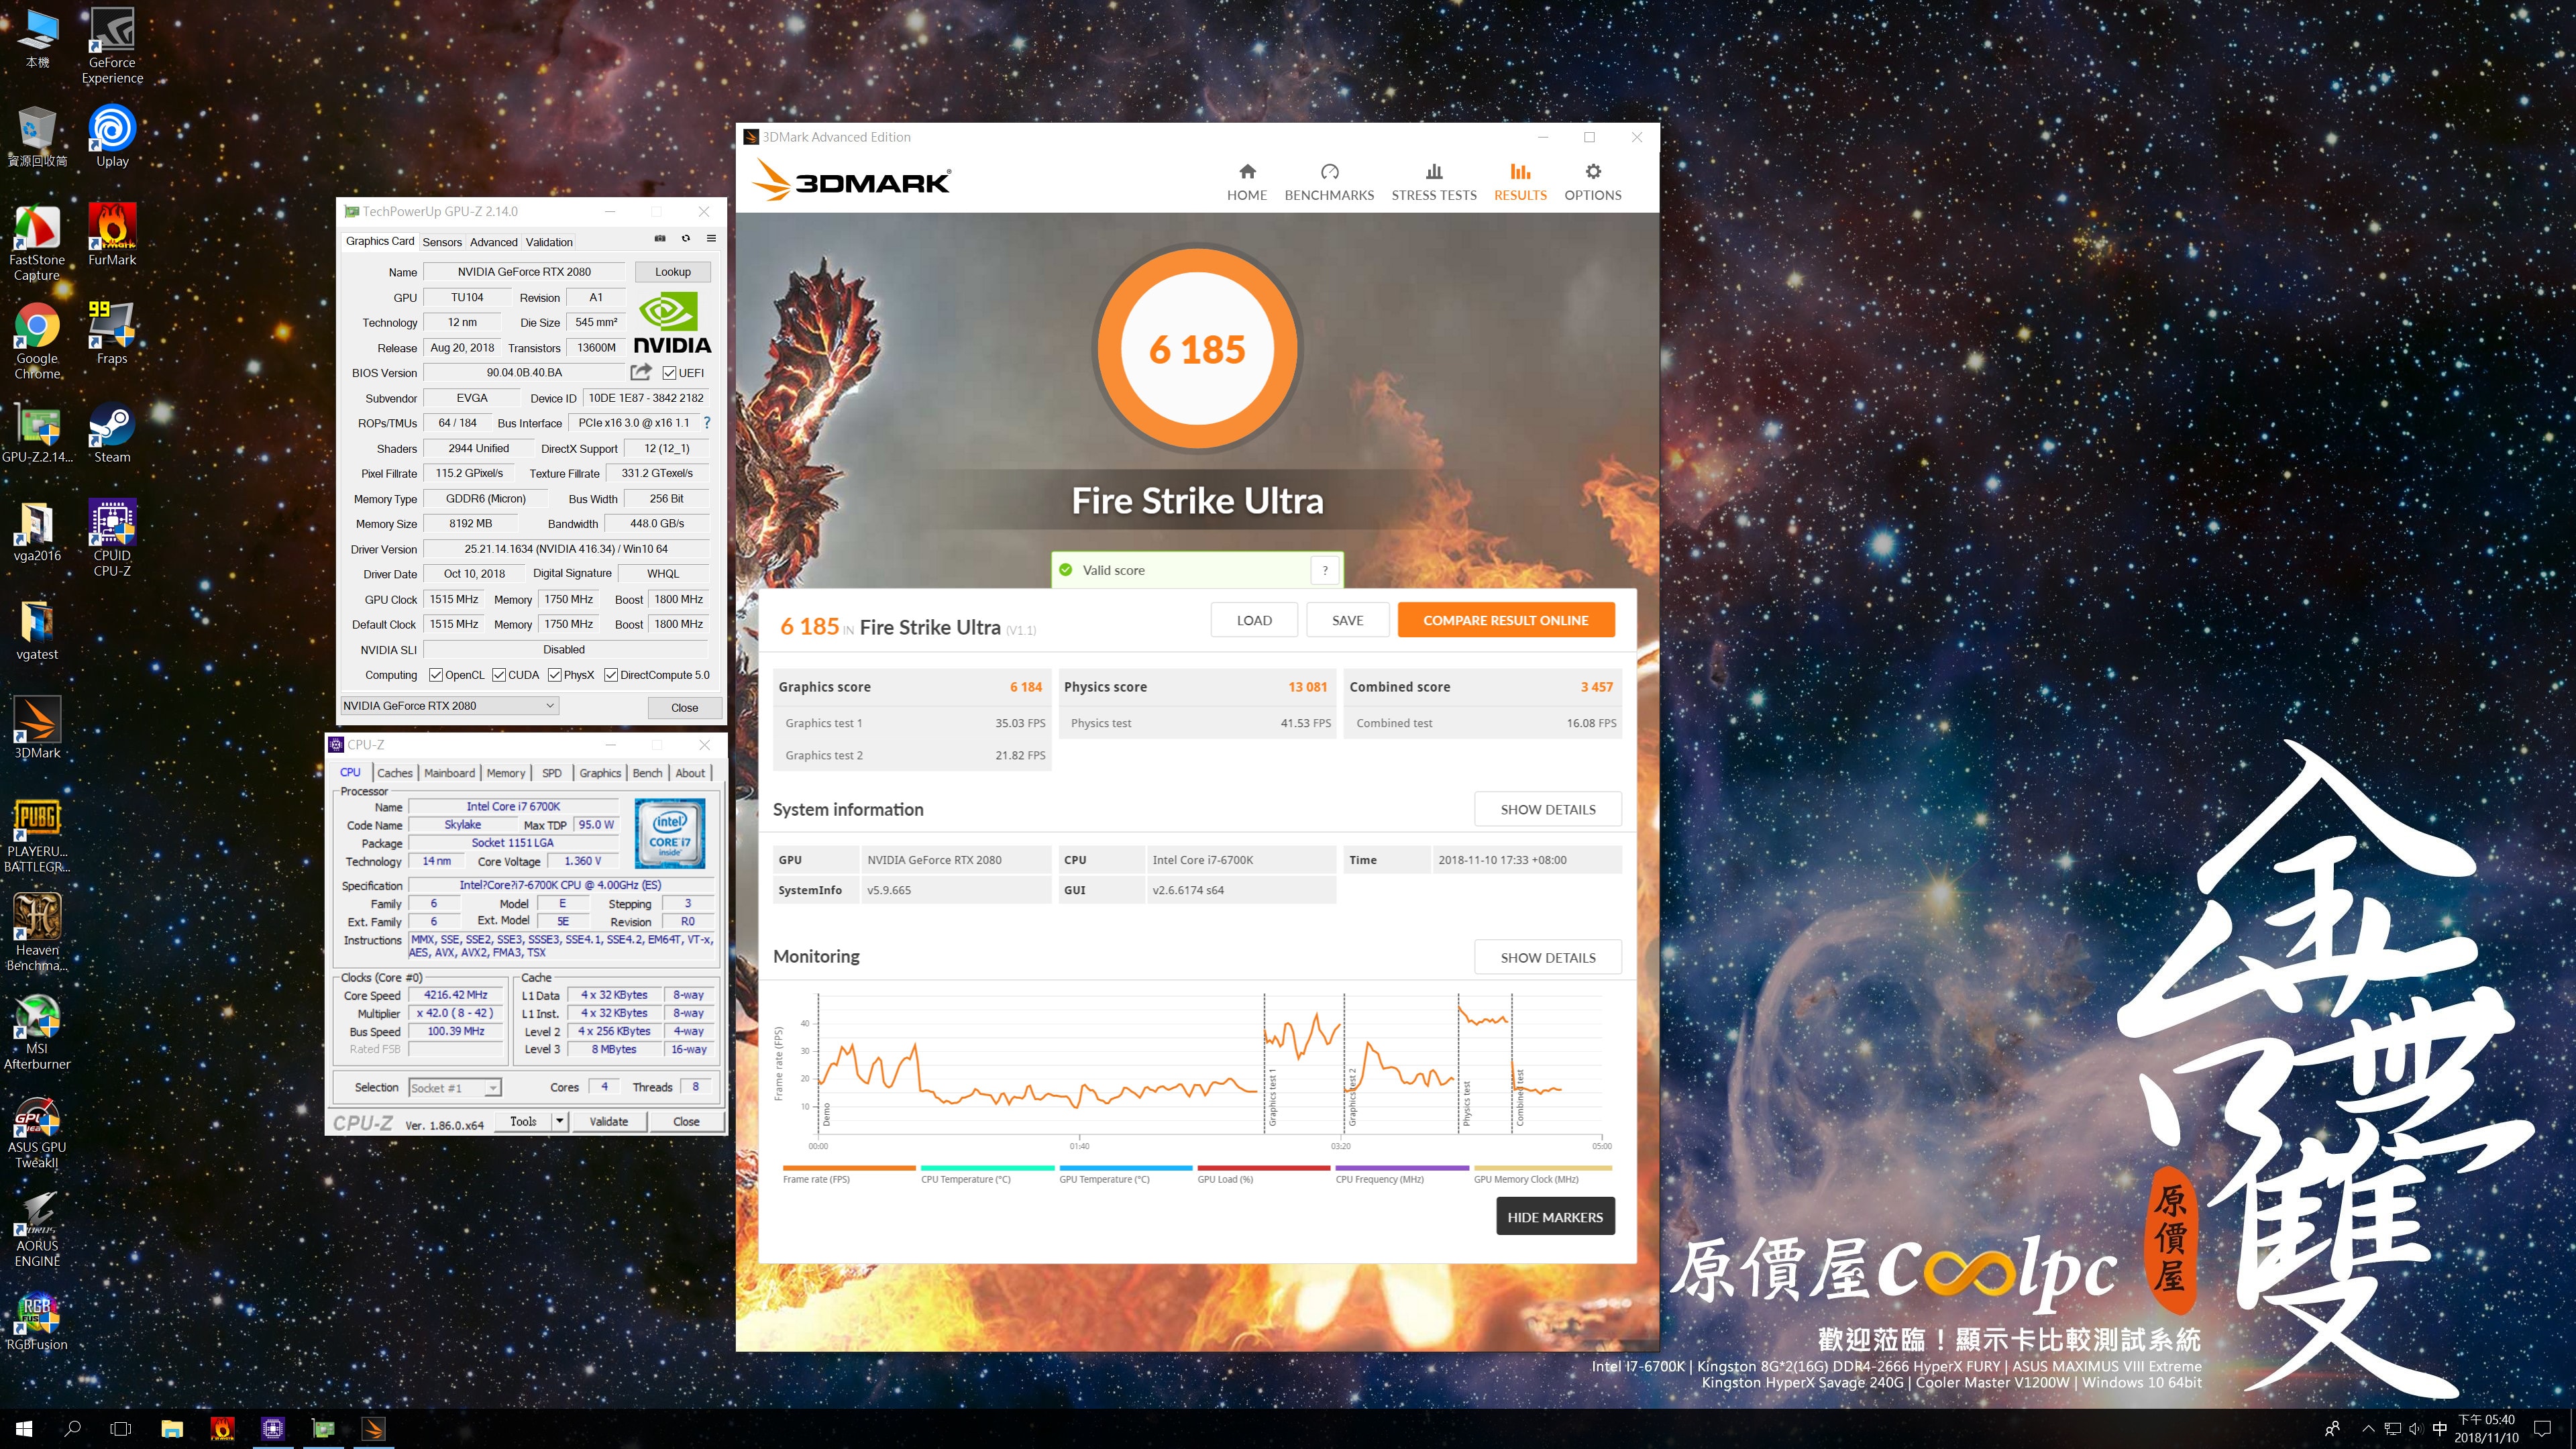The height and width of the screenshot is (1449, 2576).
Task: Select Frame rate (FPS) legend color bar
Action: point(849,1167)
